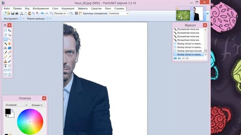Viewport: 241px width, 135px height.
Task: Click the Cut scissors icon
Action: pyautogui.click(x=22, y=13)
